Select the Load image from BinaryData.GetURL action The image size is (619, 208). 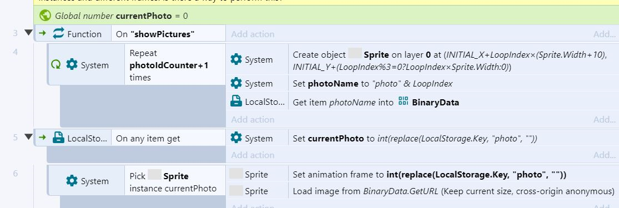422,191
